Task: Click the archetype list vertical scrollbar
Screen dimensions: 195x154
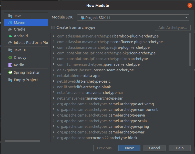Action: [190, 50]
